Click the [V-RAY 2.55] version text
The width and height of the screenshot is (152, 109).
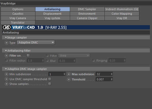point(56,28)
